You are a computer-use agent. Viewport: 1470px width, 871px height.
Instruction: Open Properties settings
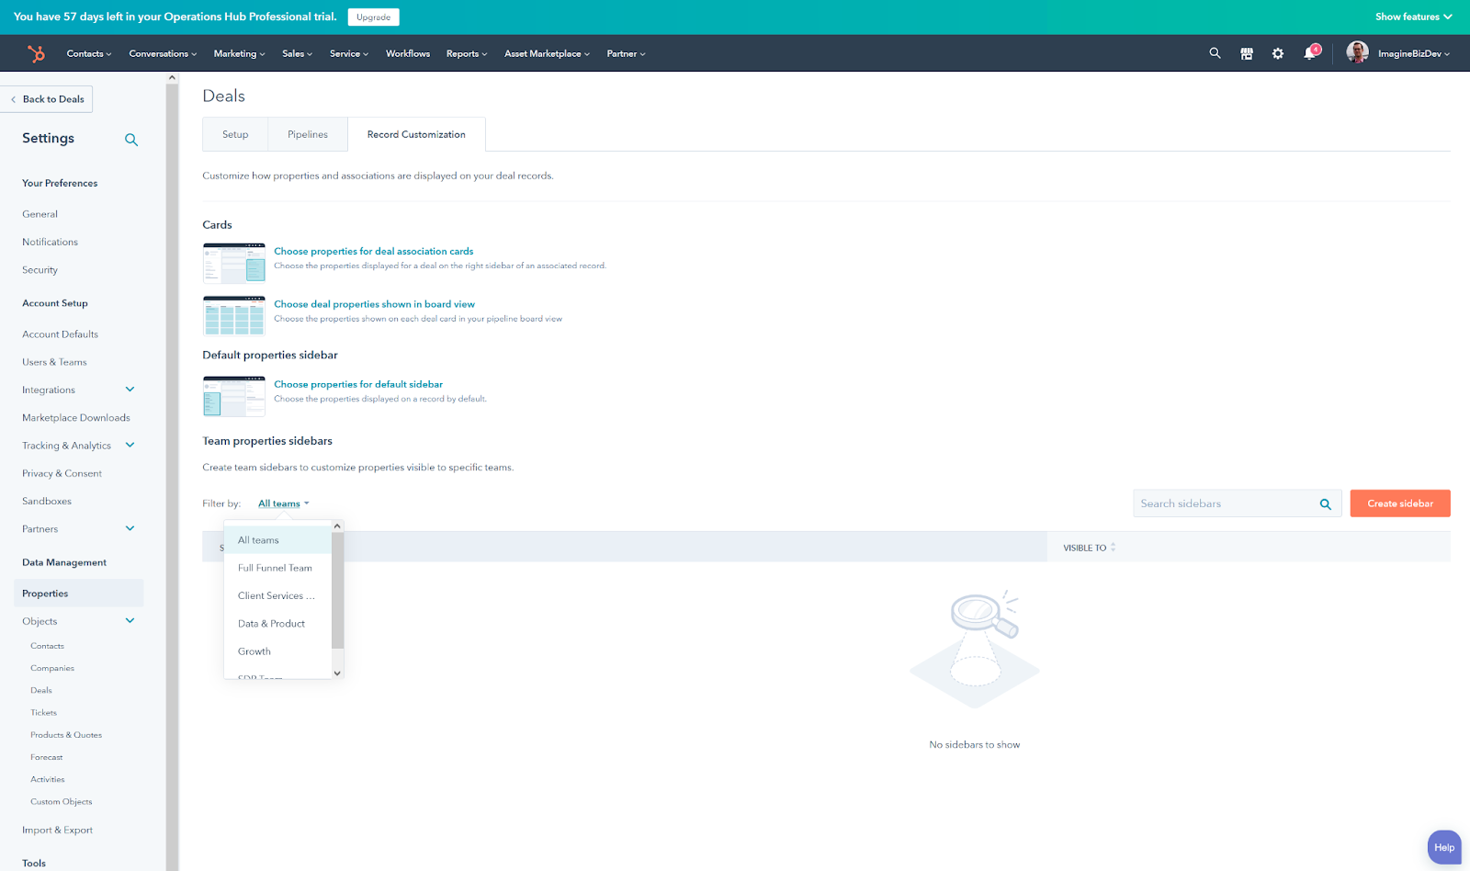click(x=79, y=594)
